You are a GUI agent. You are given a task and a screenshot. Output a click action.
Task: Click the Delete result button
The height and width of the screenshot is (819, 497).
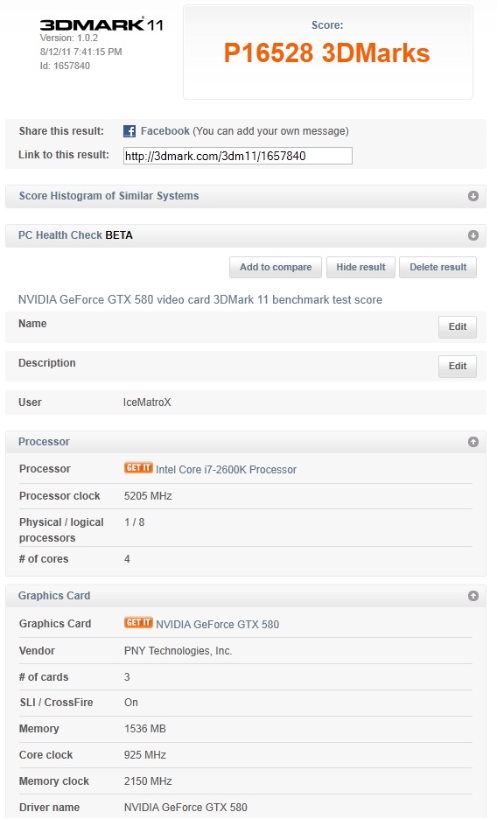pyautogui.click(x=438, y=267)
